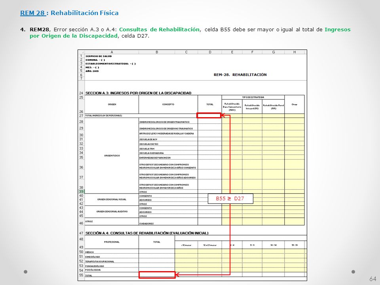Image resolution: width=380 pixels, height=285 pixels.
Task: Select column F header in spreadsheet
Action: pyautogui.click(x=252, y=52)
